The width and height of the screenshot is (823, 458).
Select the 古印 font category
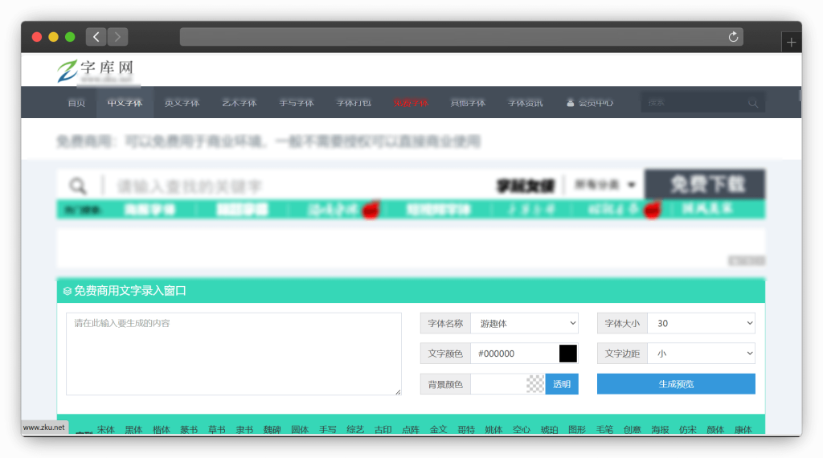coord(383,429)
